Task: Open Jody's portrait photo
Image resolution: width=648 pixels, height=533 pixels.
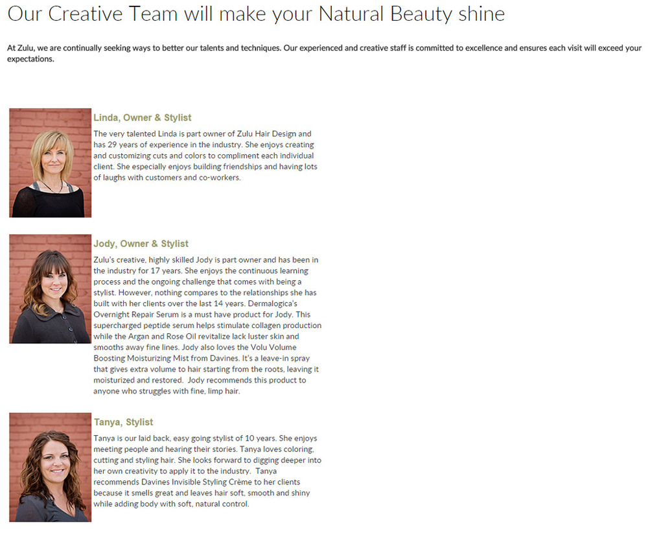Action: point(50,289)
